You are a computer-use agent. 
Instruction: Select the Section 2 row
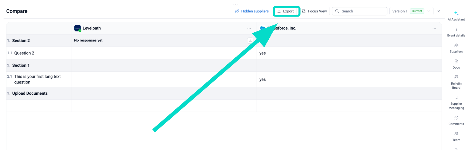tap(21, 41)
